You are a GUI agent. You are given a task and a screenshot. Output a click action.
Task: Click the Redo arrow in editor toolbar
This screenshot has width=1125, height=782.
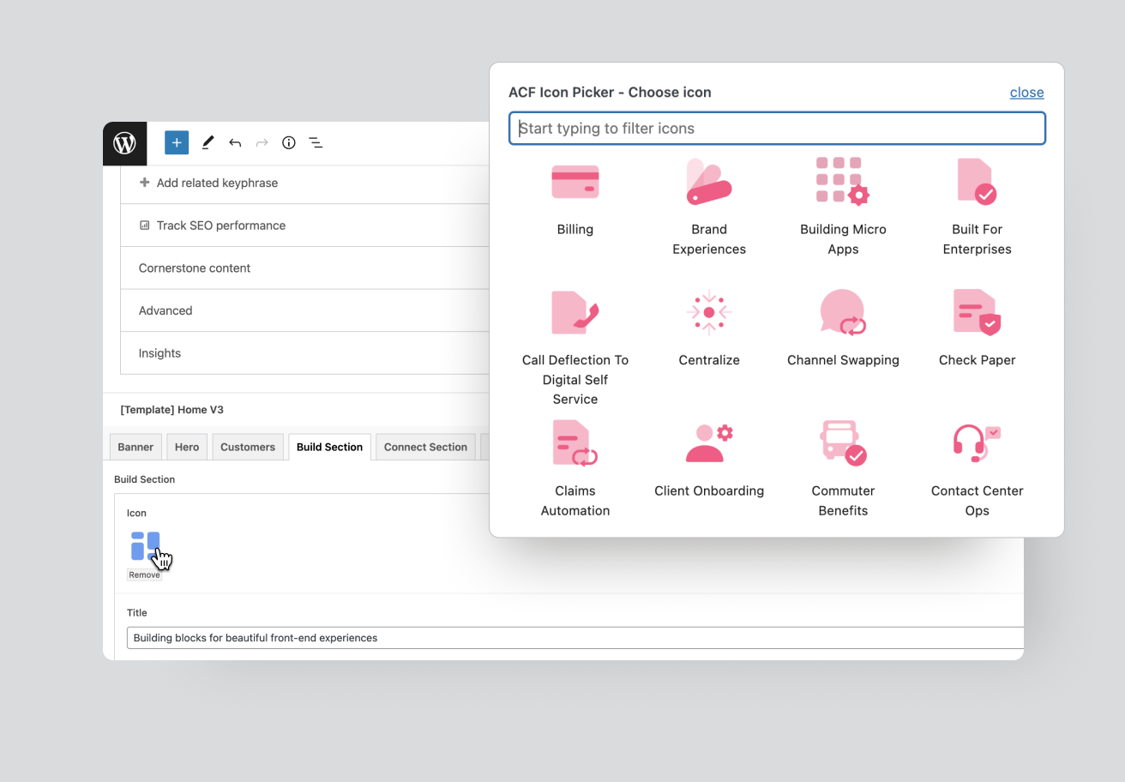coord(262,143)
